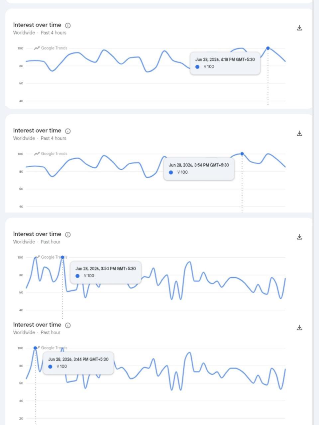Viewport: 319px width, 425px height.
Task: Download the bottom Past hour chart
Action: tap(299, 328)
